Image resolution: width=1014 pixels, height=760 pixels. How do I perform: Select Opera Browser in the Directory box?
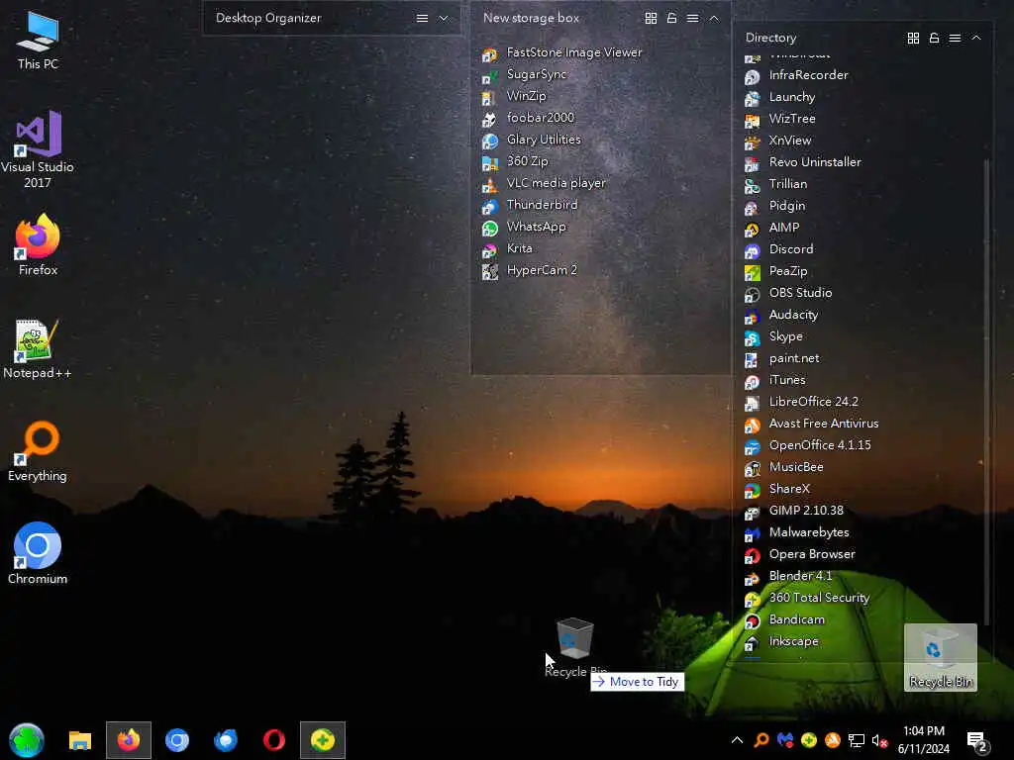pos(799,555)
